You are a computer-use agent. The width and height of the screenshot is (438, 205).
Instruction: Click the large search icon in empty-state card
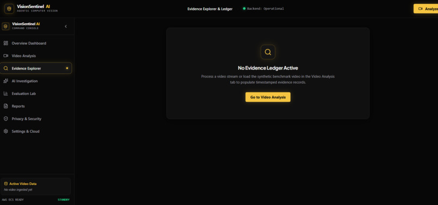pyautogui.click(x=268, y=52)
